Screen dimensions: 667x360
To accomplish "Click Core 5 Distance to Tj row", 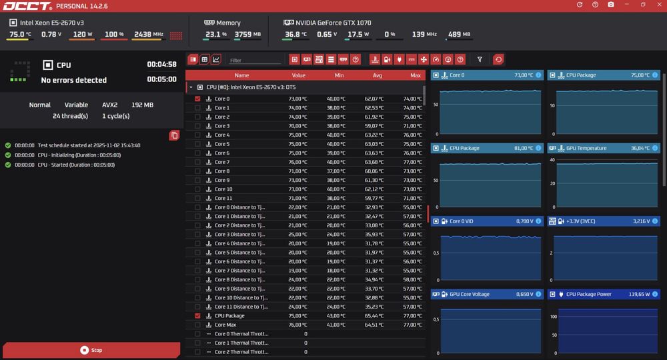I will click(x=305, y=253).
